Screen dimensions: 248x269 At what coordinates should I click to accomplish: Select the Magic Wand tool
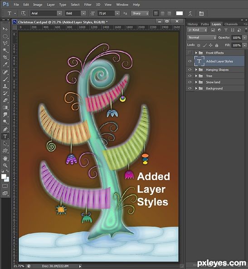click(5, 50)
